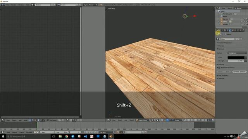The width and height of the screenshot is (248, 139).
Task: Toggle Lamp visibility eye in outliner
Action: pos(241,22)
